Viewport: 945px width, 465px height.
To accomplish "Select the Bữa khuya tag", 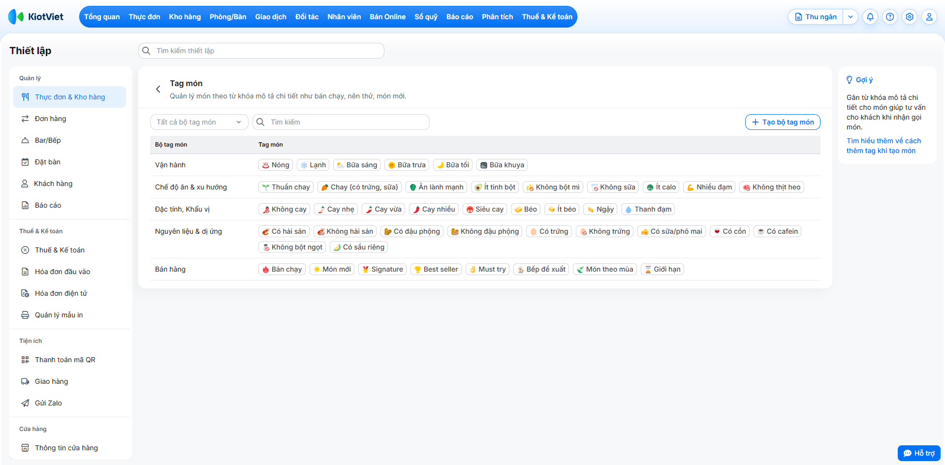I will [x=502, y=165].
